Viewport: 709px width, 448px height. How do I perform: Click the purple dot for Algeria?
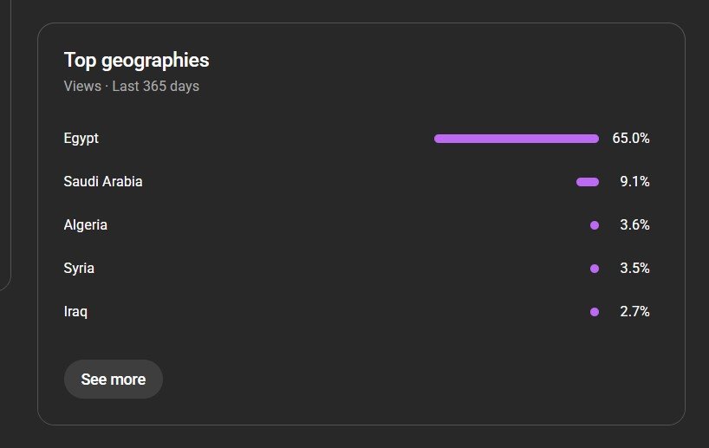[x=595, y=225]
